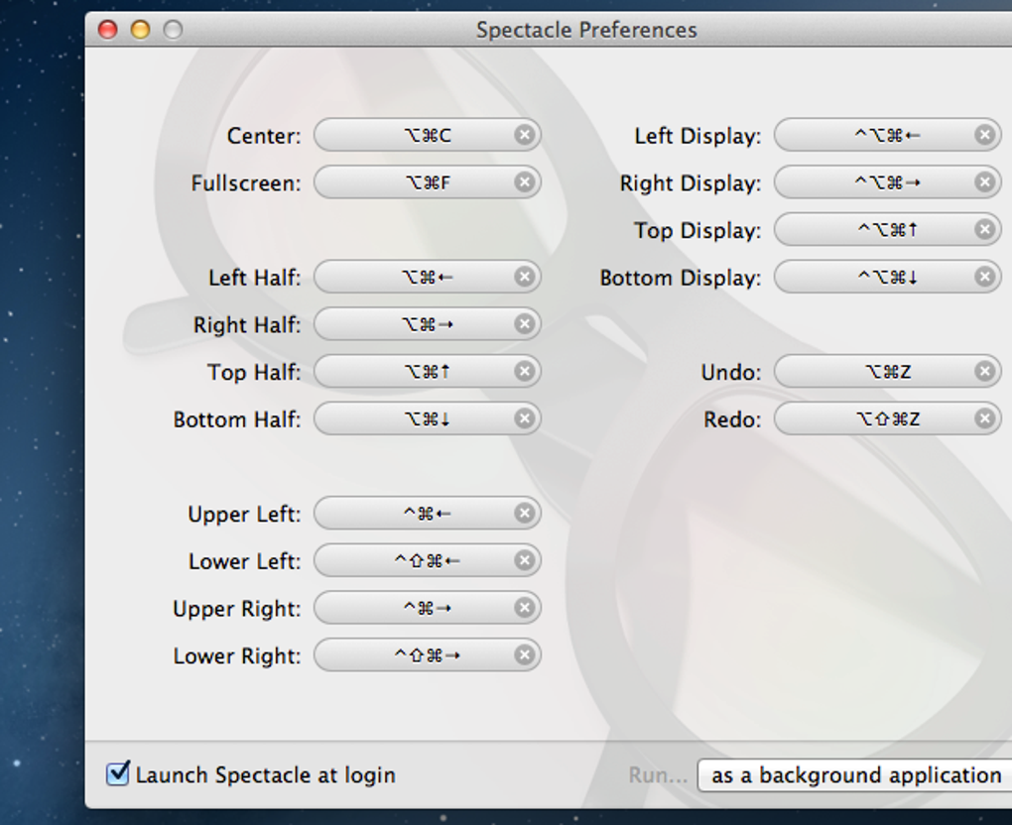Click the Right Display shortcut field
This screenshot has width=1012, height=825.
(875, 182)
